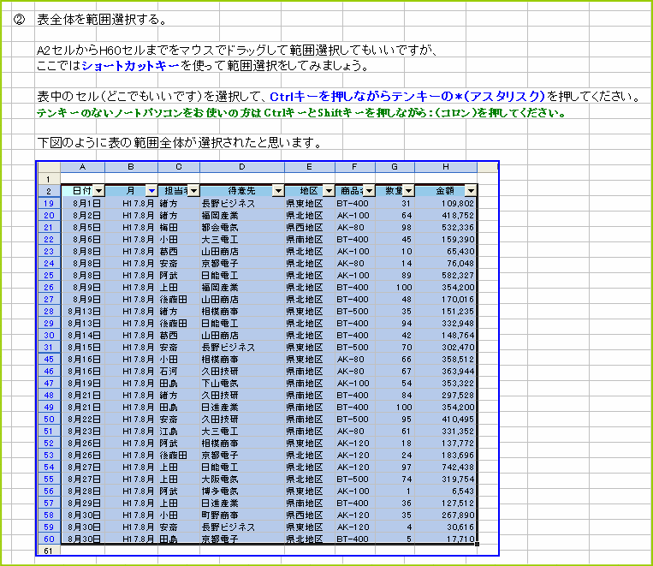Viewport: 653px width, 566px height.
Task: Click the 町野商事 cell
Action: [242, 515]
